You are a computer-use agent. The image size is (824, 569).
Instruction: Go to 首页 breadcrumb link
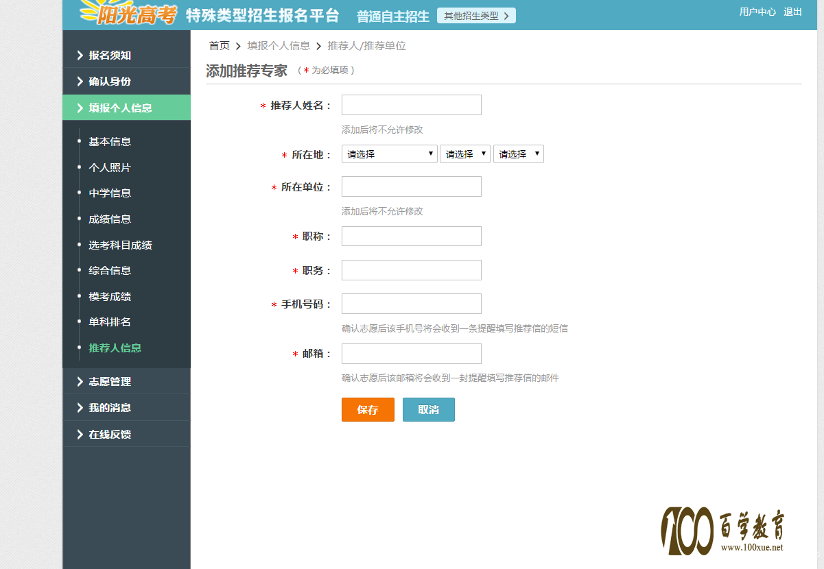click(x=220, y=46)
